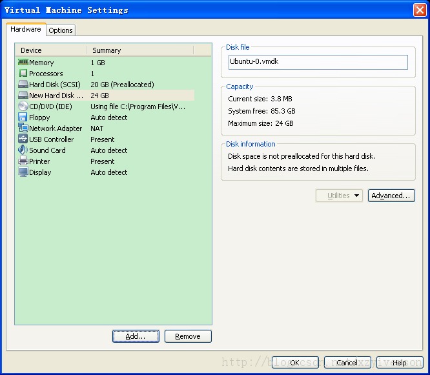Open the Advanced... disk settings
The width and height of the screenshot is (430, 375).
point(391,196)
